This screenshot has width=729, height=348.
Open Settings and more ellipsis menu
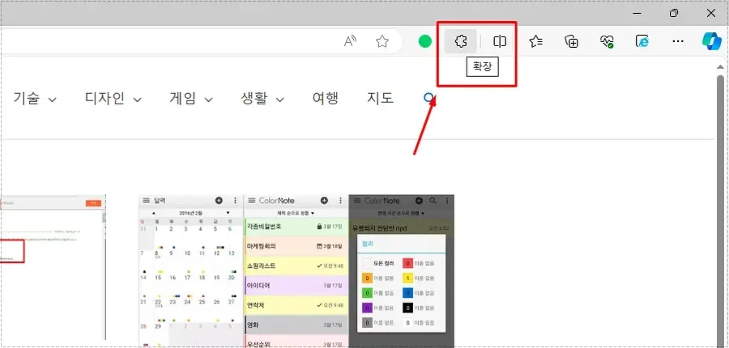pyautogui.click(x=678, y=42)
